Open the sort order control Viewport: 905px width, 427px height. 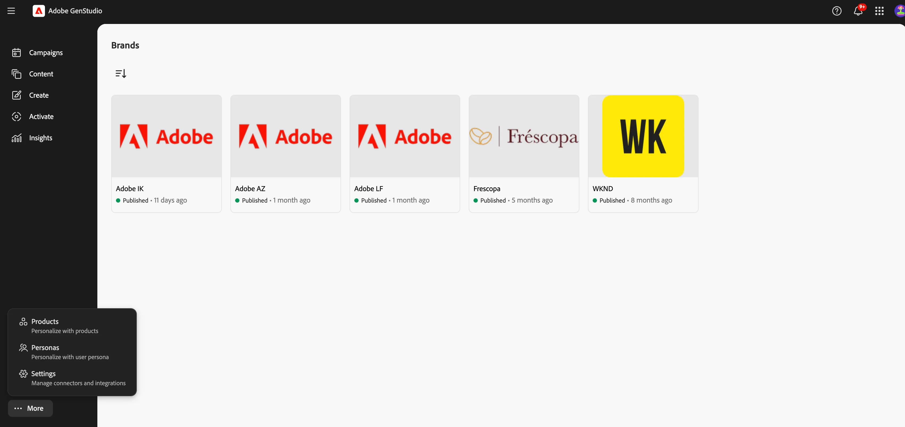pyautogui.click(x=121, y=73)
